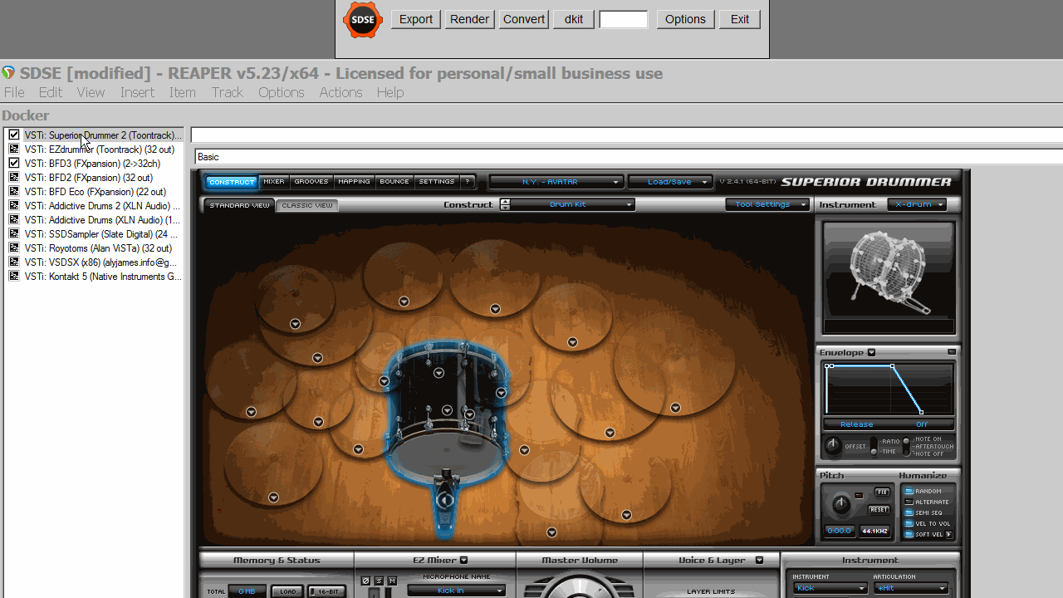This screenshot has width=1063, height=598.
Task: Open the N.Y. - Avatar library dropdown
Action: pos(556,182)
